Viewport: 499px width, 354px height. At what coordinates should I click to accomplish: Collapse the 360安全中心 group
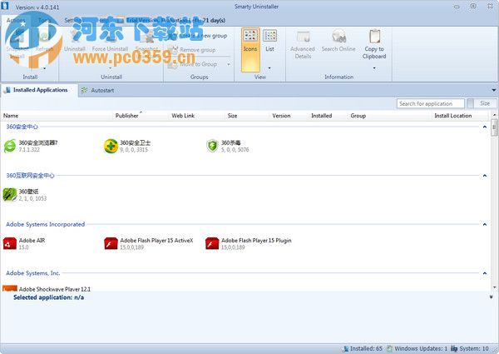point(485,127)
